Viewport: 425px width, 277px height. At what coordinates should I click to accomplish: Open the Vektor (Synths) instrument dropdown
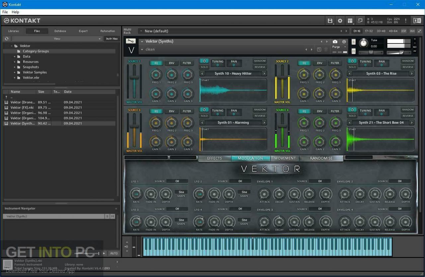pos(142,41)
